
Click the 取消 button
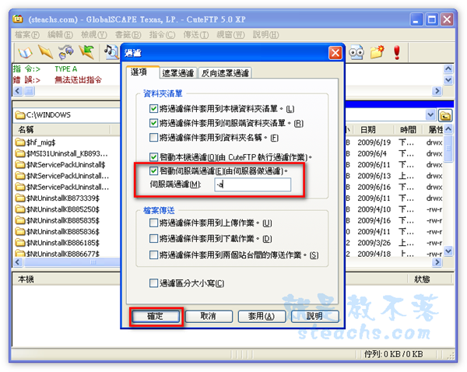point(209,316)
